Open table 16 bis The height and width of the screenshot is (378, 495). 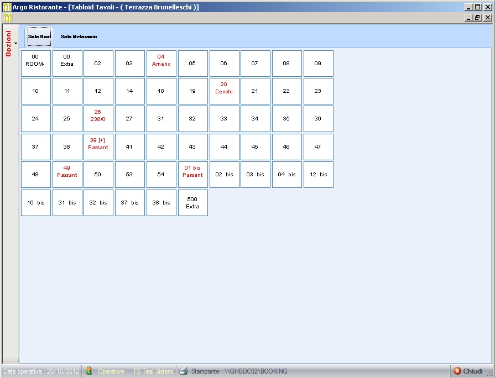pyautogui.click(x=35, y=203)
